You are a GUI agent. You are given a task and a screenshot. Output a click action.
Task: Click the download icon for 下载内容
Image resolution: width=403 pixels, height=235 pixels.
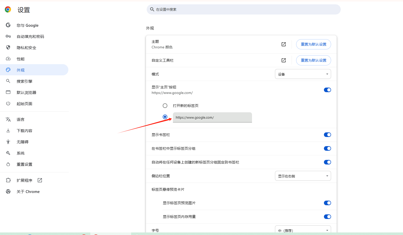pos(8,130)
